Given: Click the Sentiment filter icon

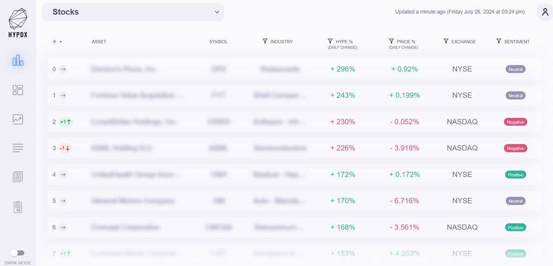Looking at the screenshot, I should coord(499,41).
